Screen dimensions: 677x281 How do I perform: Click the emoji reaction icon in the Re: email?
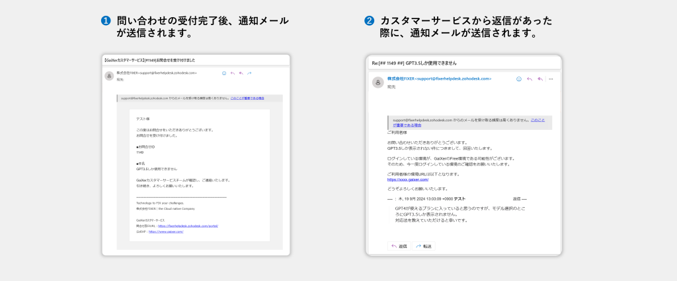point(519,78)
